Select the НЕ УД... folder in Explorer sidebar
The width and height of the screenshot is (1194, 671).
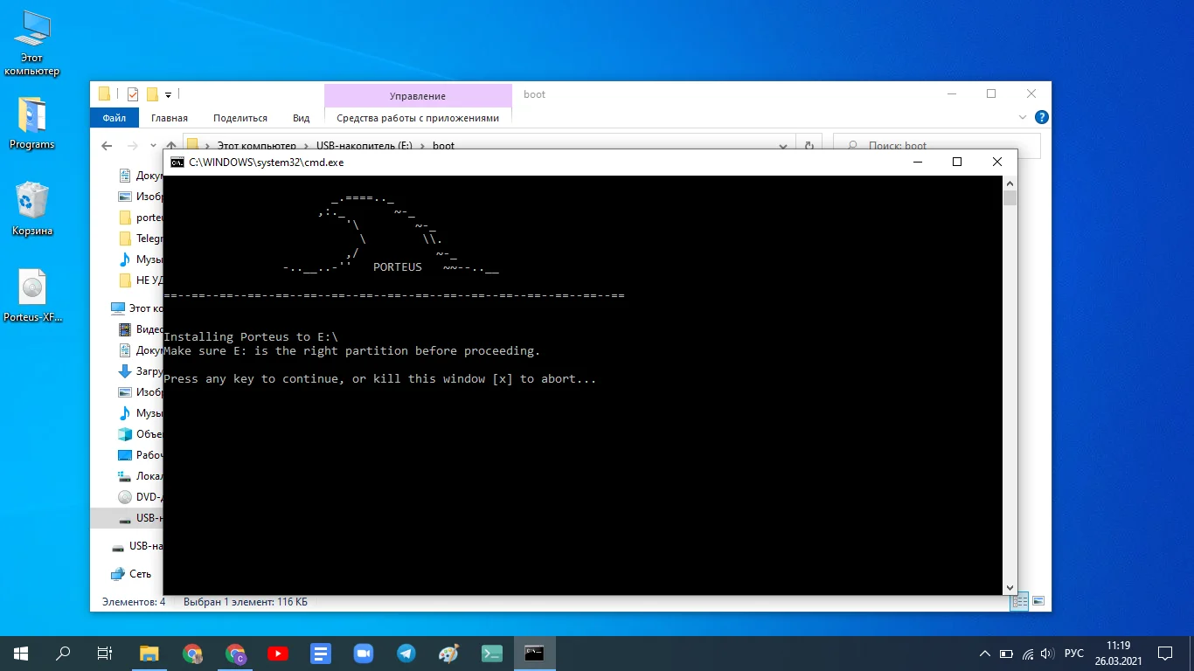point(140,280)
